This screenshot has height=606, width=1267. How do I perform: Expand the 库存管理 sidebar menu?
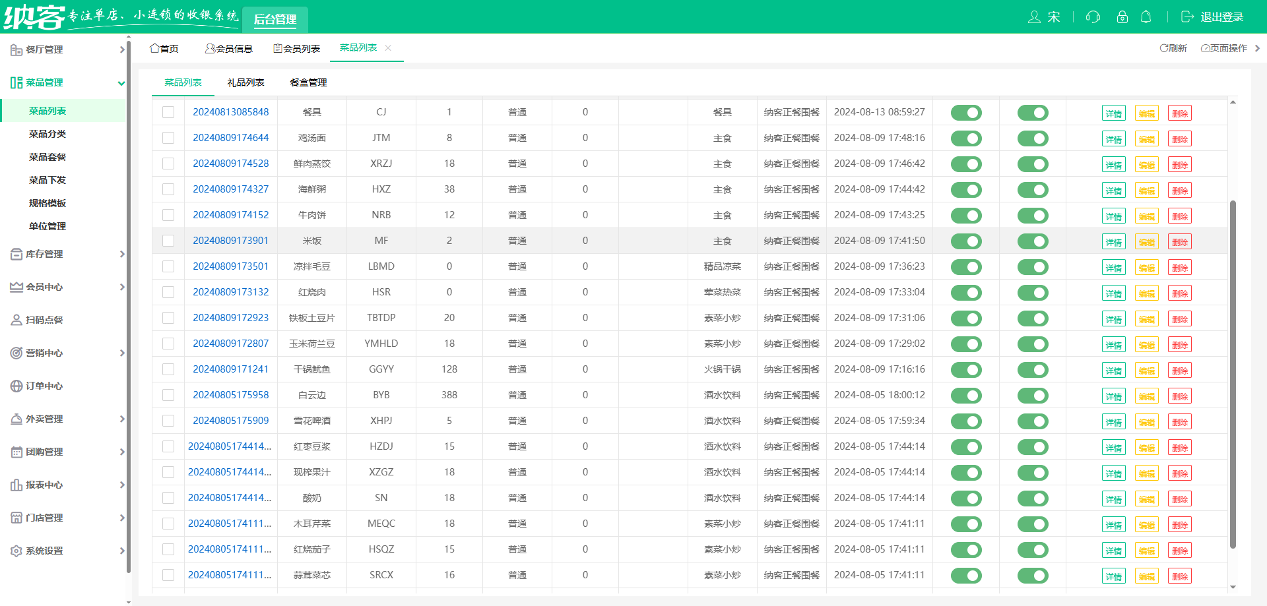pos(66,255)
